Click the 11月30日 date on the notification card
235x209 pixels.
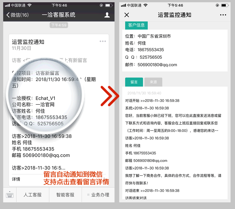pos(21,48)
